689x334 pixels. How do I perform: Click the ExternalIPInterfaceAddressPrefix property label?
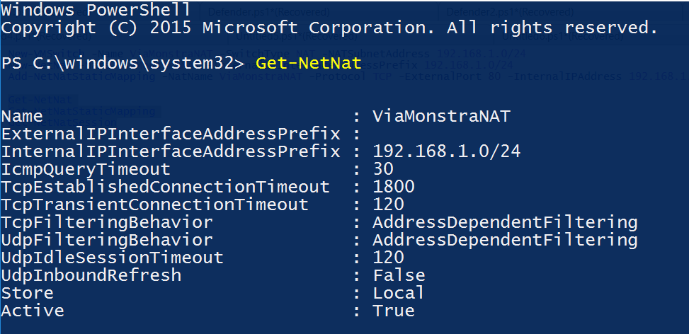coord(171,134)
